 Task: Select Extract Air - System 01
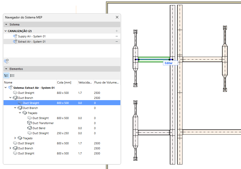32,42
